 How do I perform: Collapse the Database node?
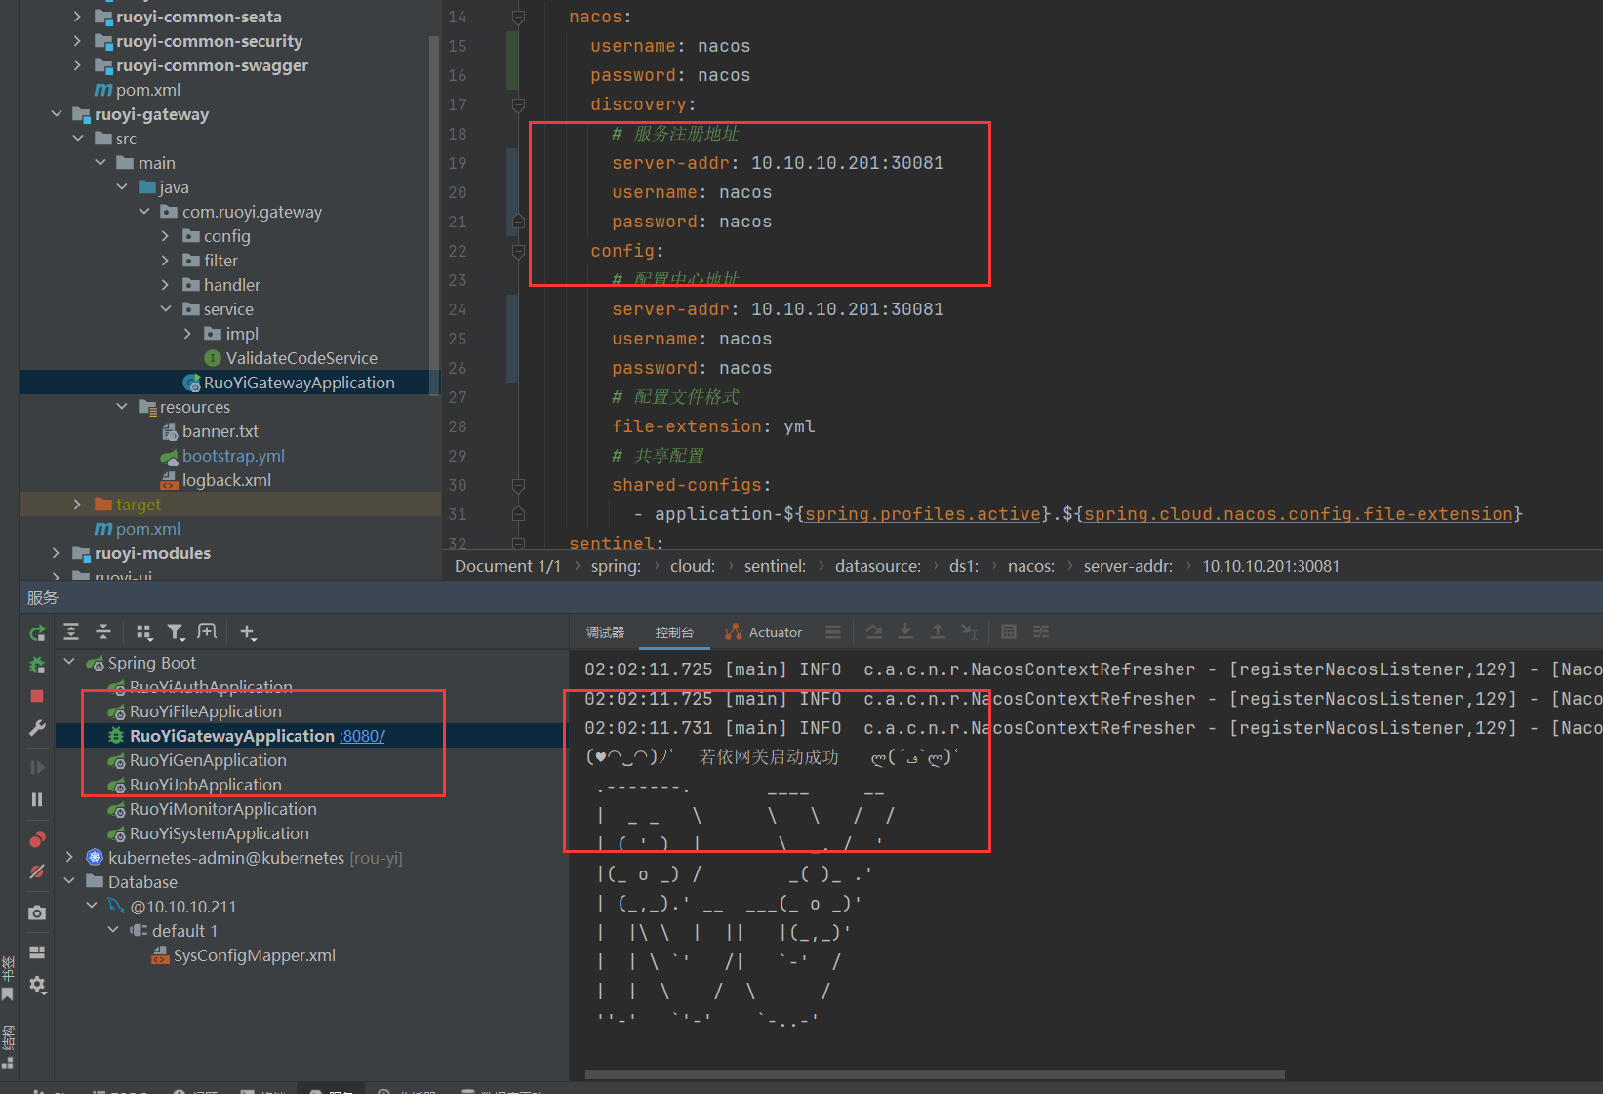point(69,882)
